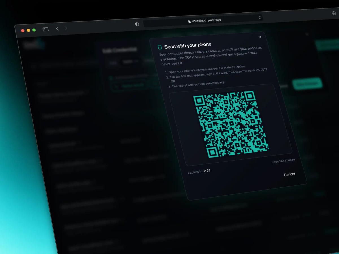This screenshot has width=339, height=254.
Task: Click the phone icon beside the dialog title
Action: click(160, 47)
